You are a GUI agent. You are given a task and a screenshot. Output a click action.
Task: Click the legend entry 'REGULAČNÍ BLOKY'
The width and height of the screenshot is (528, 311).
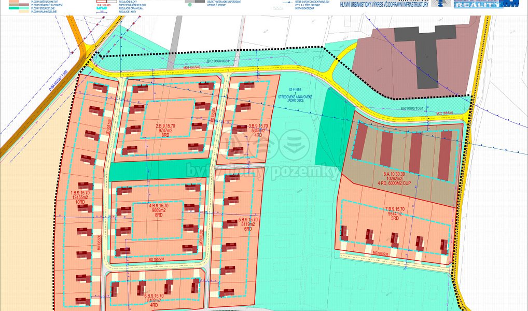point(129,2)
